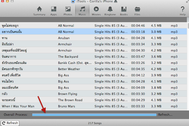Click size 3.6 MB cell

point(156,57)
